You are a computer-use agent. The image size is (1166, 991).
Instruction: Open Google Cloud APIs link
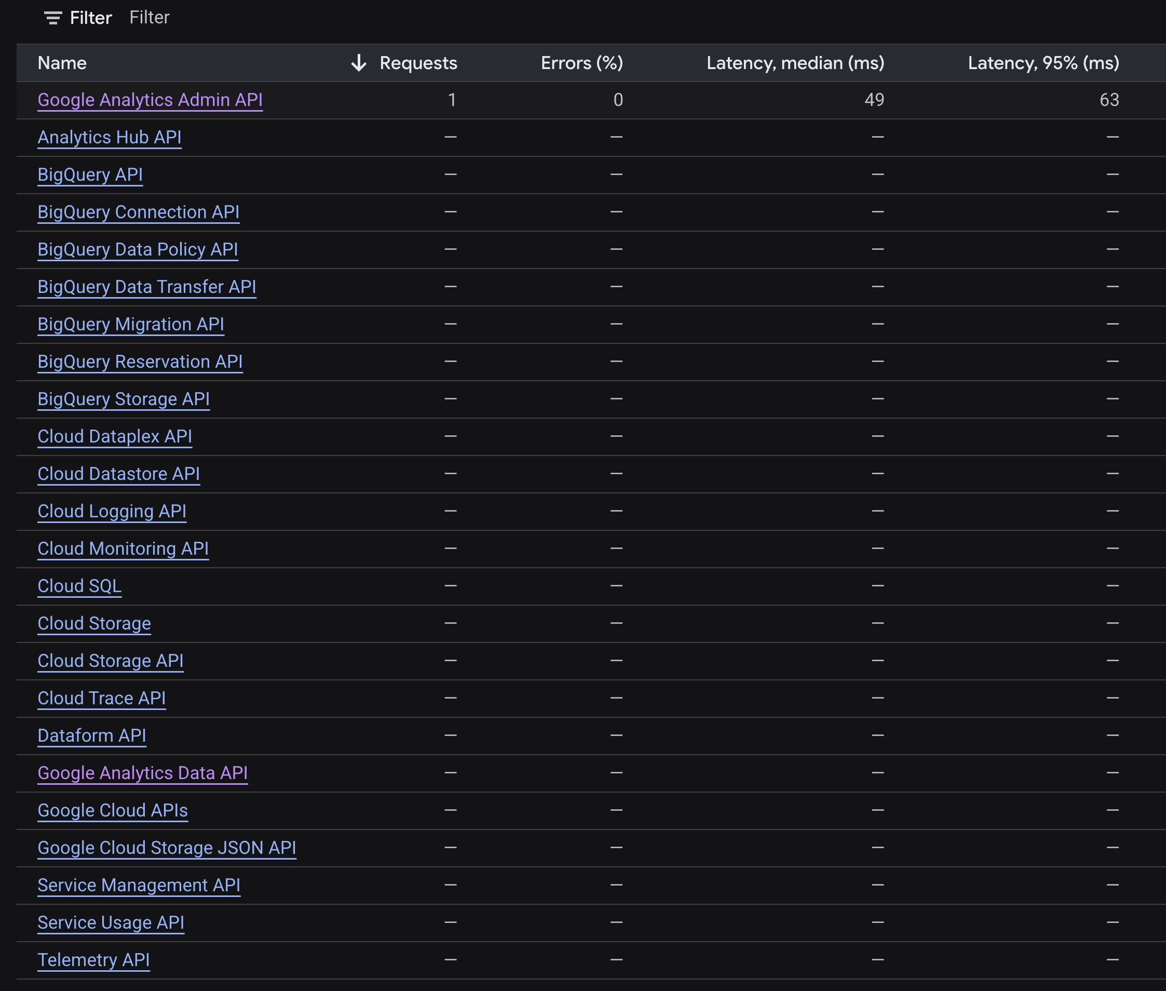113,811
